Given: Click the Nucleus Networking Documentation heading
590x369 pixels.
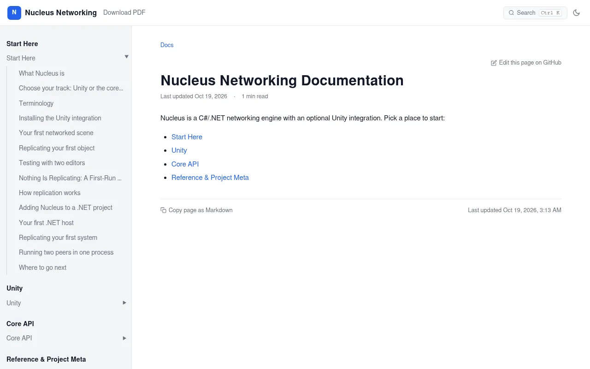Looking at the screenshot, I should tap(282, 80).
